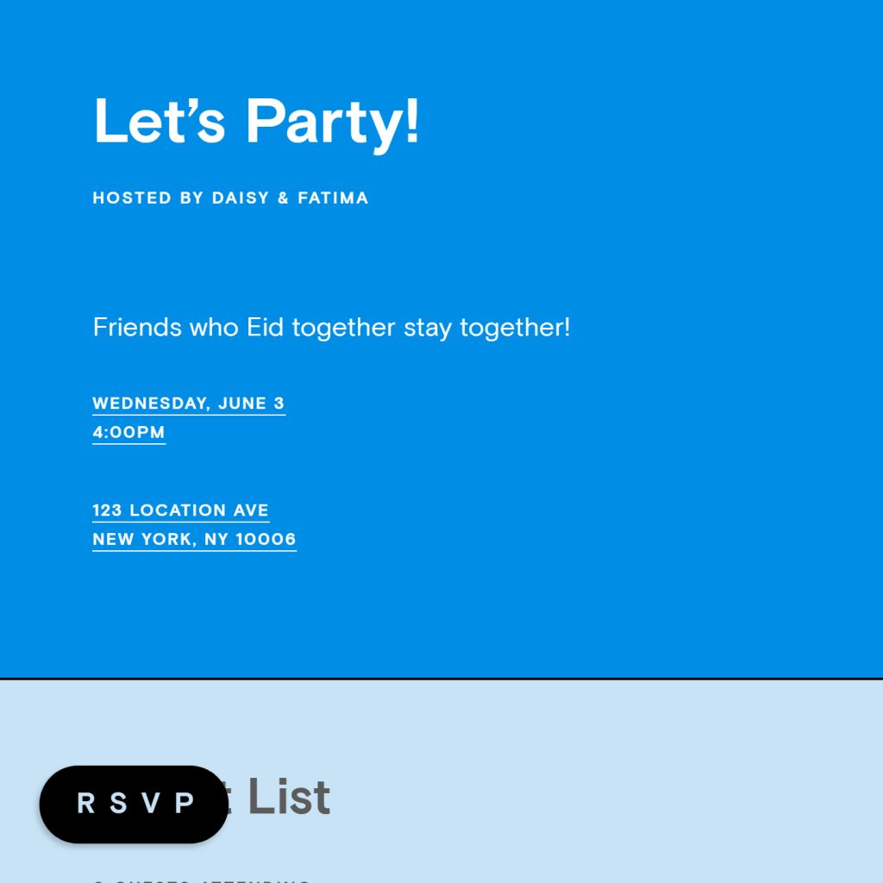Screen dimensions: 883x883
Task: Click the cut-off guests attending text
Action: (202, 880)
